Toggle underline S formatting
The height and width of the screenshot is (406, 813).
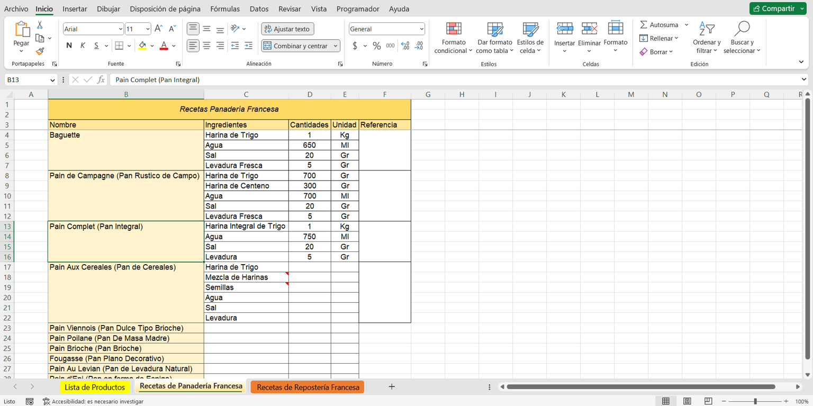[96, 46]
